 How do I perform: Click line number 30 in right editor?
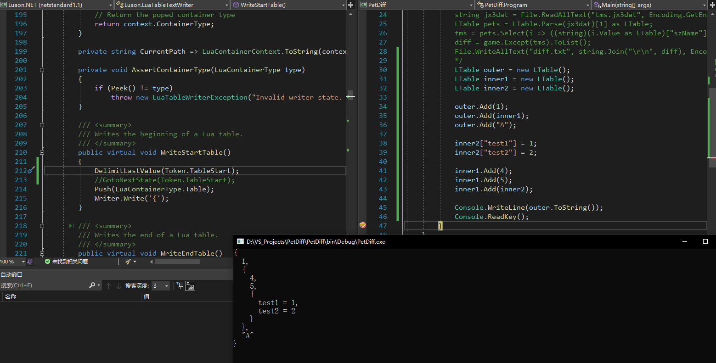383,70
